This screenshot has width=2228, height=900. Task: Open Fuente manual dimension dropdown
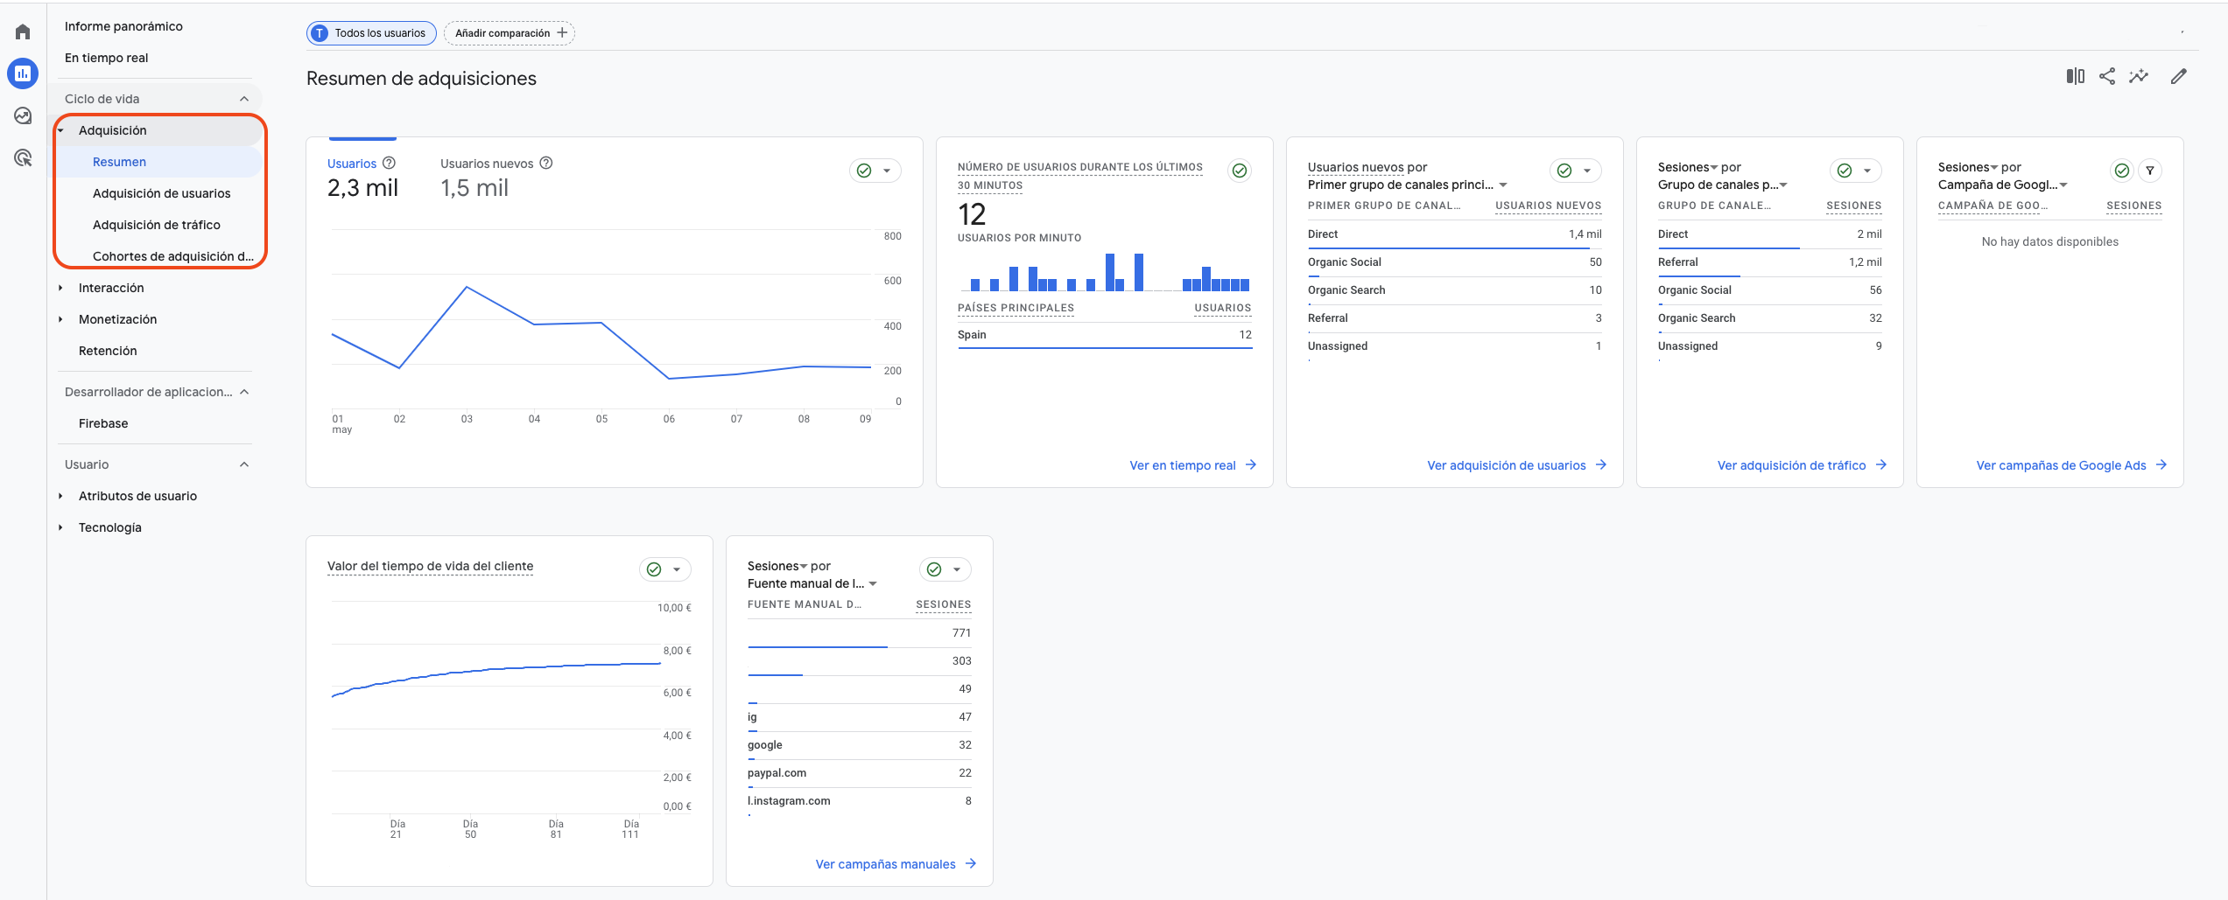(872, 584)
